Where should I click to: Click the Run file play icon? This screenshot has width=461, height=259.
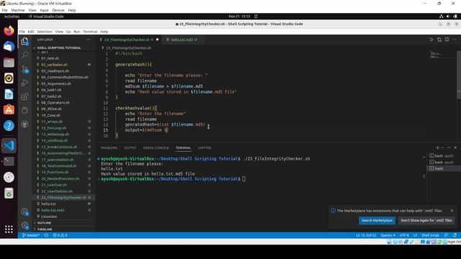431,40
